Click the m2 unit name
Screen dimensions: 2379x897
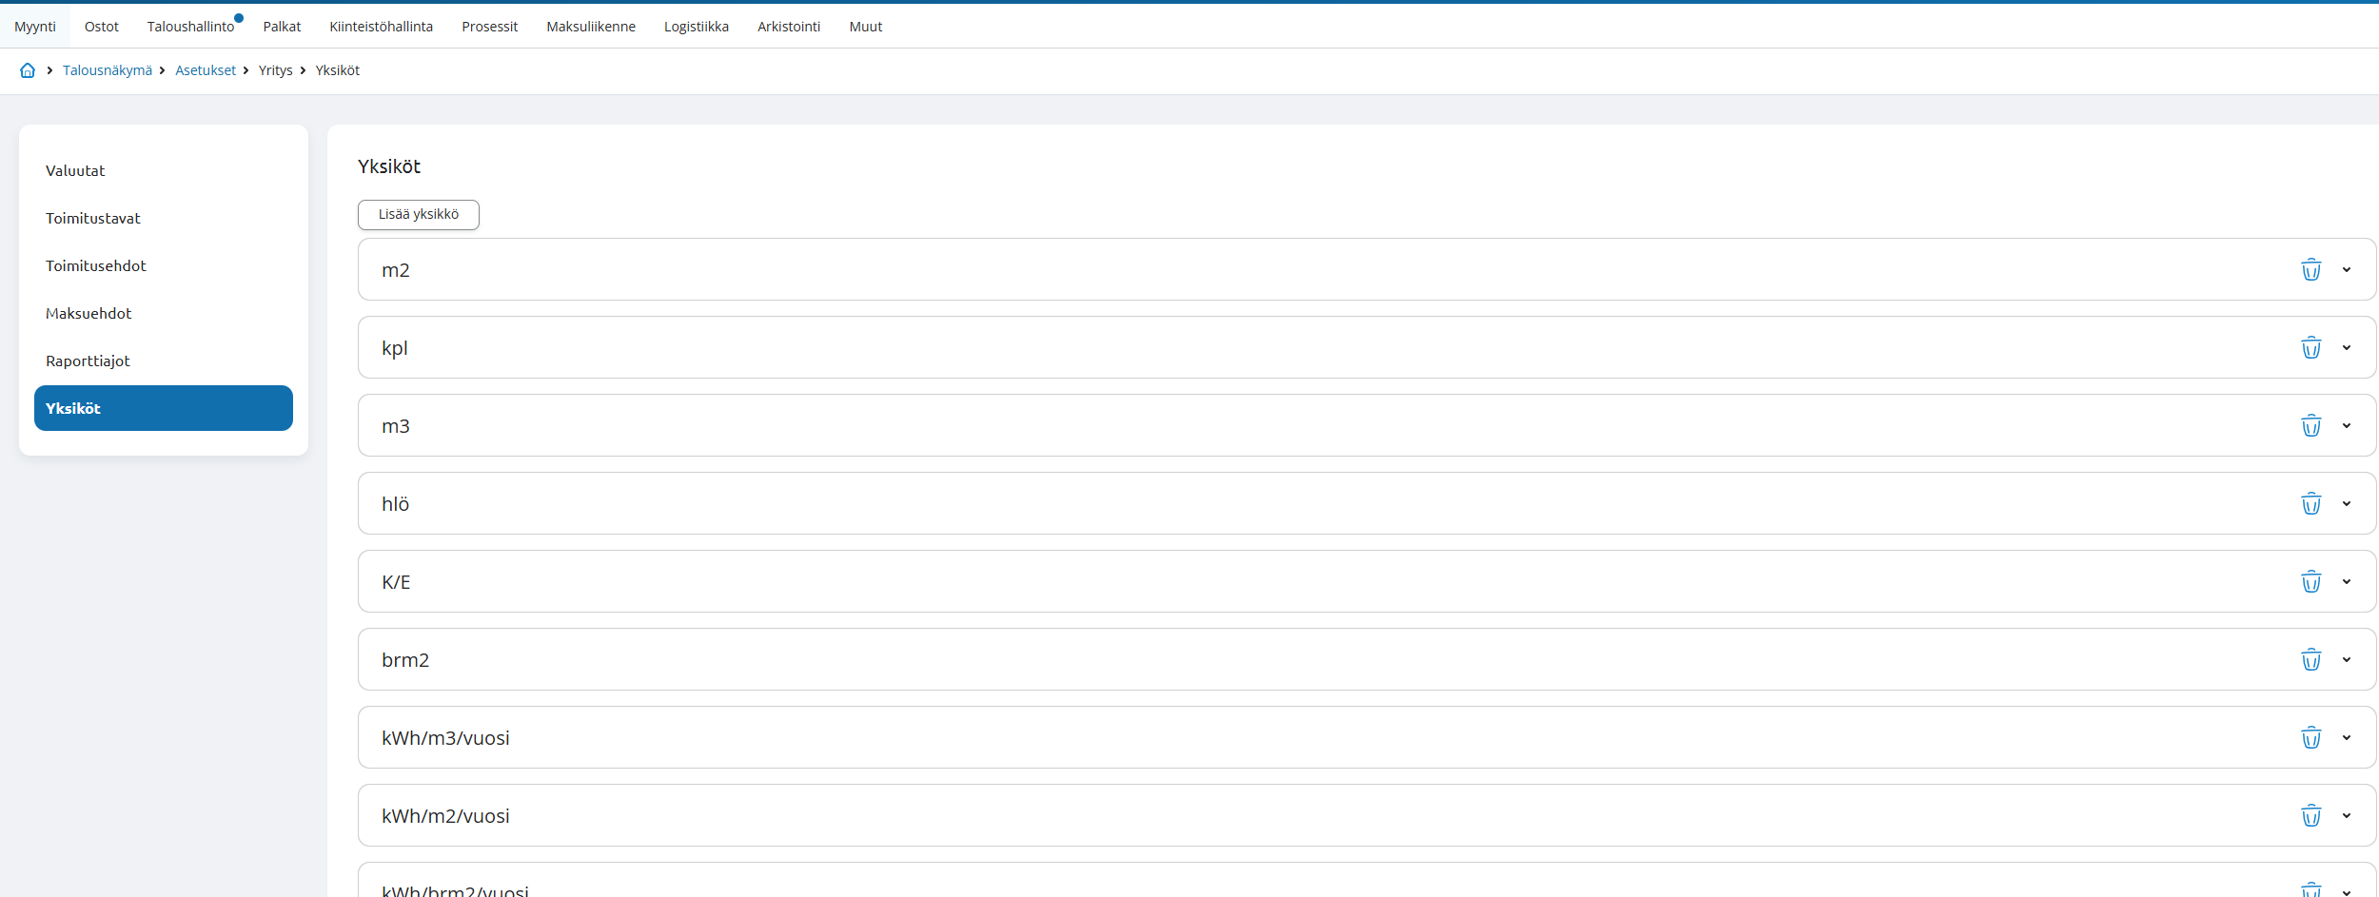pyautogui.click(x=396, y=270)
